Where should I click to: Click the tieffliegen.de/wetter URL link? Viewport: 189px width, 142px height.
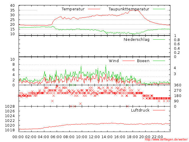166,140
